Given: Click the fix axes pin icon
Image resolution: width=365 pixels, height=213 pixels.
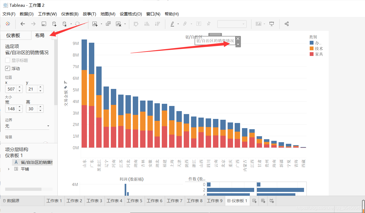Looking at the screenshot, I should (x=209, y=24).
